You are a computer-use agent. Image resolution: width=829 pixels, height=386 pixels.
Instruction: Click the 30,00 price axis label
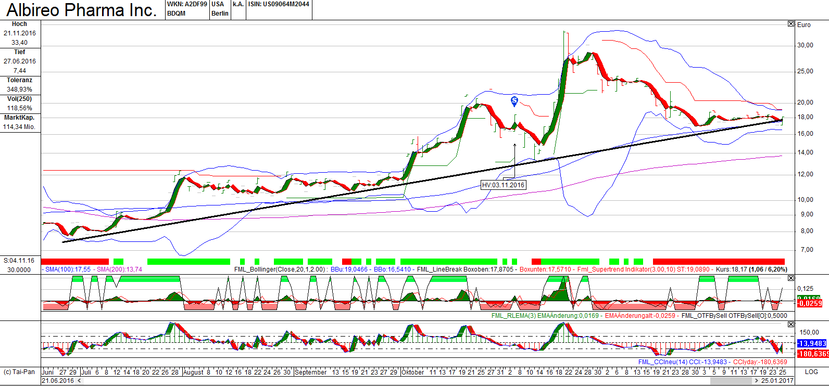tap(806, 45)
